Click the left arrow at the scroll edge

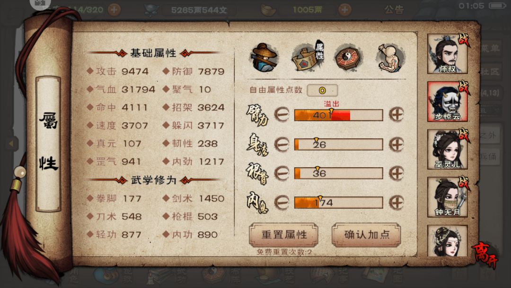(11, 144)
